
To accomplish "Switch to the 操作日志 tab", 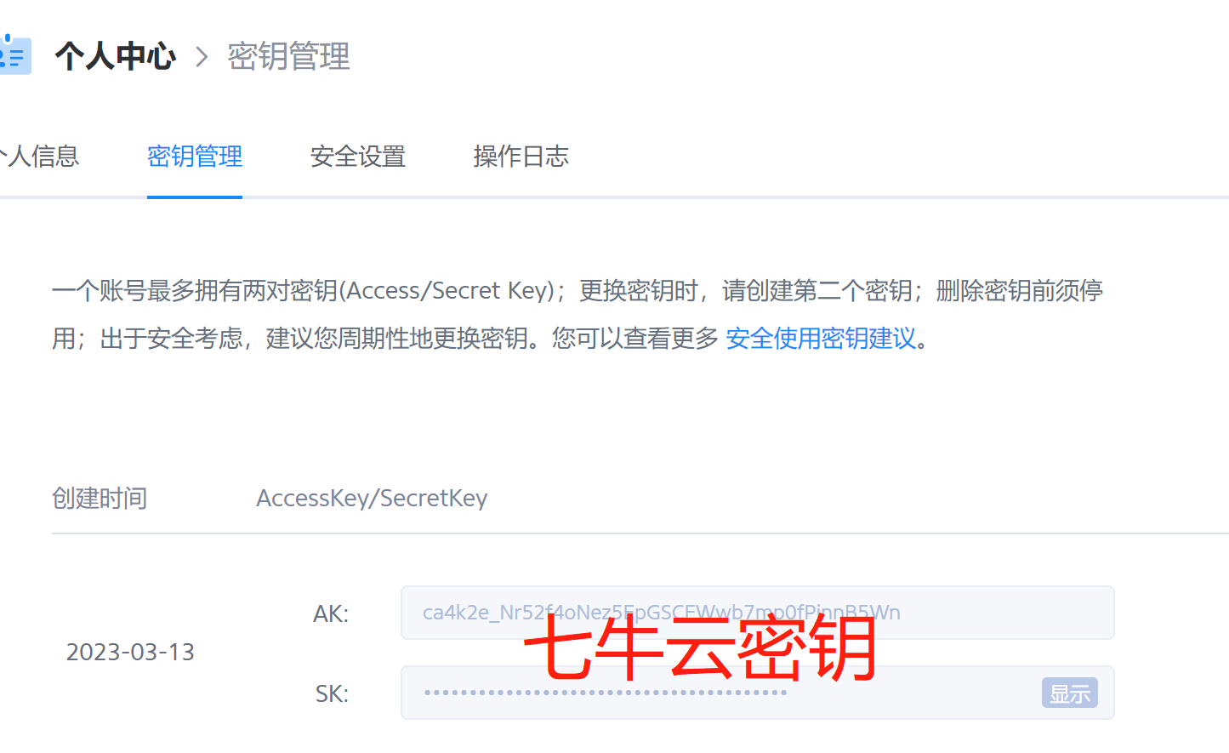I will (521, 157).
